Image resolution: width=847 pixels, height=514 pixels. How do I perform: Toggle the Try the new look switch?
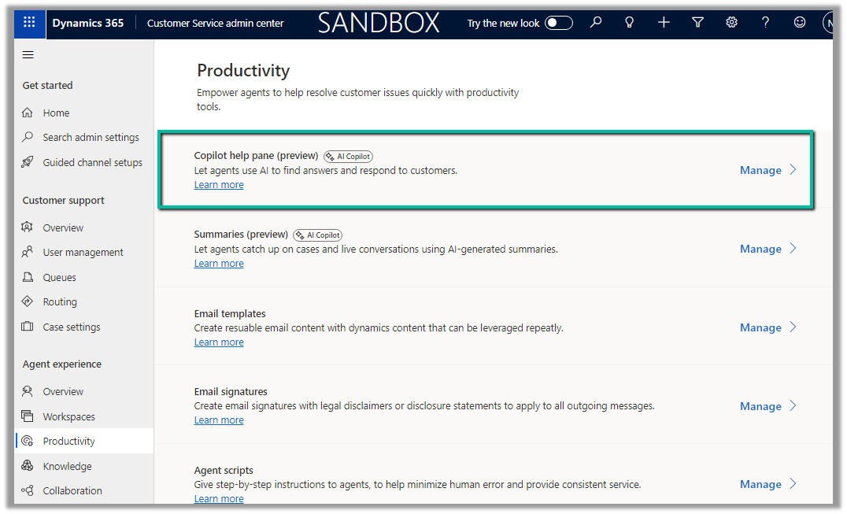pos(559,23)
